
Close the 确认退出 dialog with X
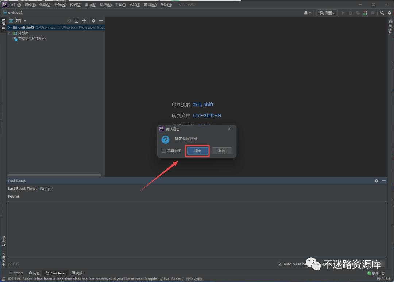(x=229, y=129)
